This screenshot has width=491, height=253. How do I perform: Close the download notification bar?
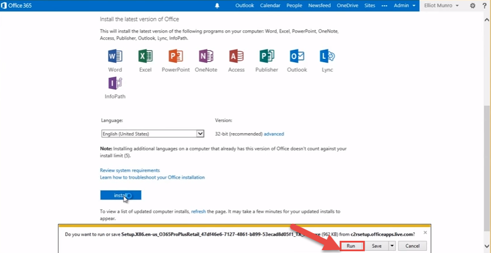(x=425, y=232)
